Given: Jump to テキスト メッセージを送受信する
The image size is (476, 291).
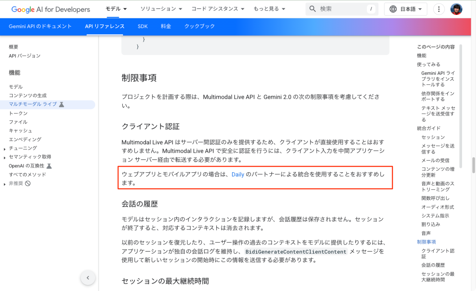Looking at the screenshot, I should tap(438, 114).
